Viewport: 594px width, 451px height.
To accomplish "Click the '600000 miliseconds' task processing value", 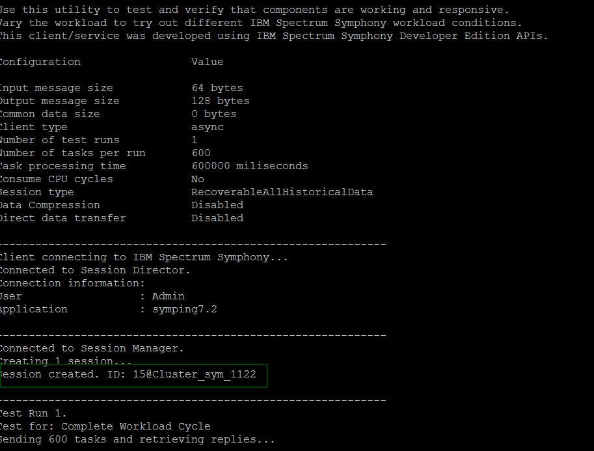I will tap(250, 166).
